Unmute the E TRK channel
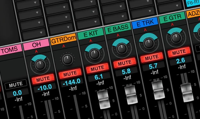 coord(152,58)
